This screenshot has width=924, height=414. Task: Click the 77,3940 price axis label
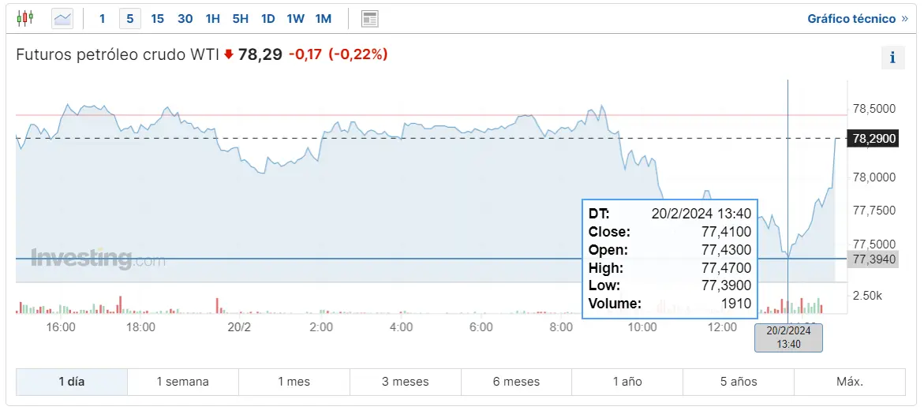click(873, 259)
